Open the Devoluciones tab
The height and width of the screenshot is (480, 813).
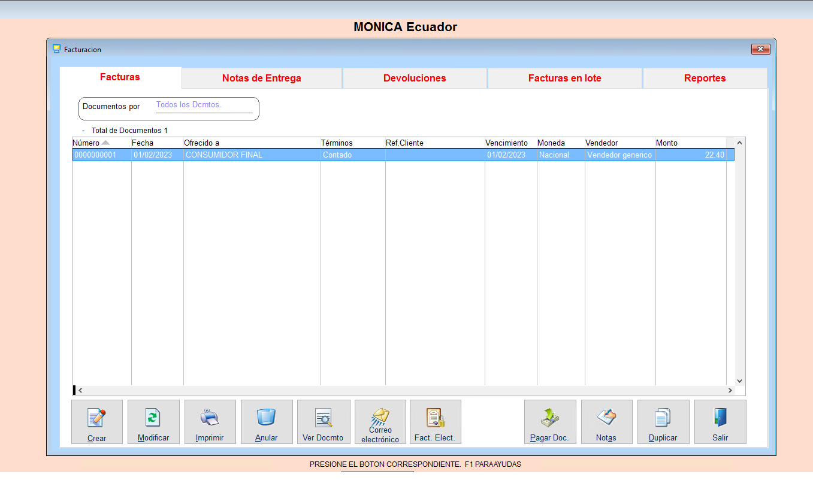coord(415,78)
